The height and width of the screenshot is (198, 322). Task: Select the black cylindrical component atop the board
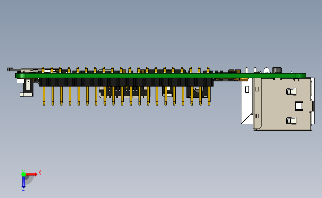pos(277,70)
